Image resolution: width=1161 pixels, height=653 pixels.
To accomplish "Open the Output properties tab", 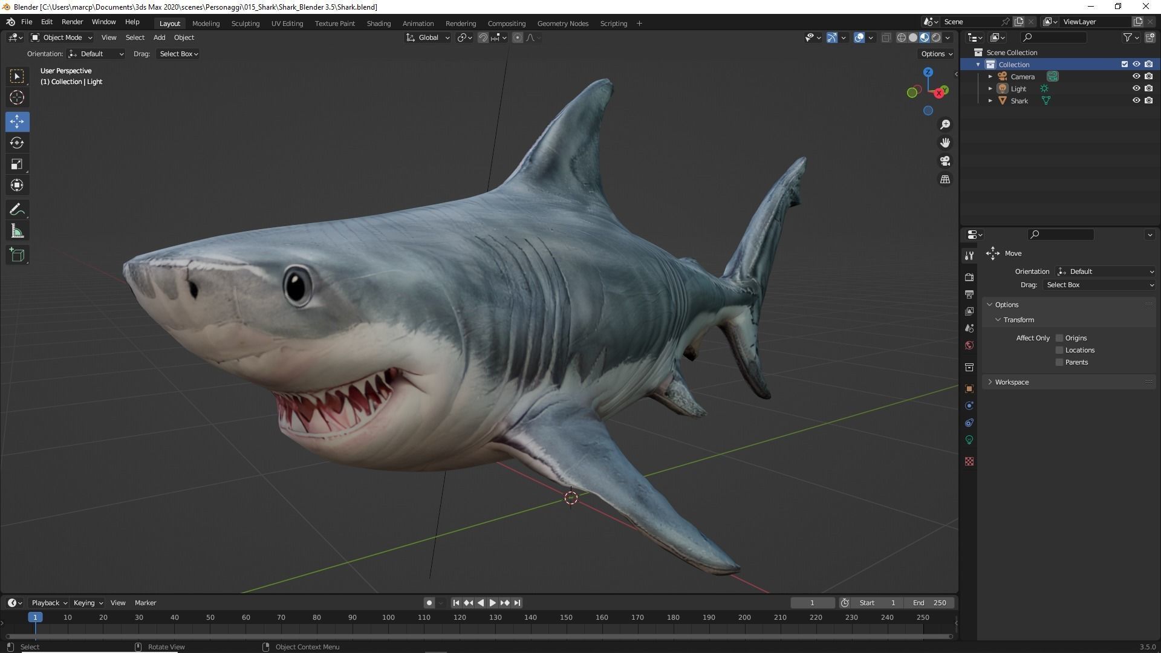I will click(969, 294).
